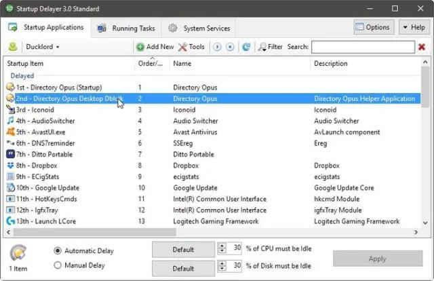434x281 pixels.
Task: Click the Disk idle percent stepper arrows
Action: [222, 266]
